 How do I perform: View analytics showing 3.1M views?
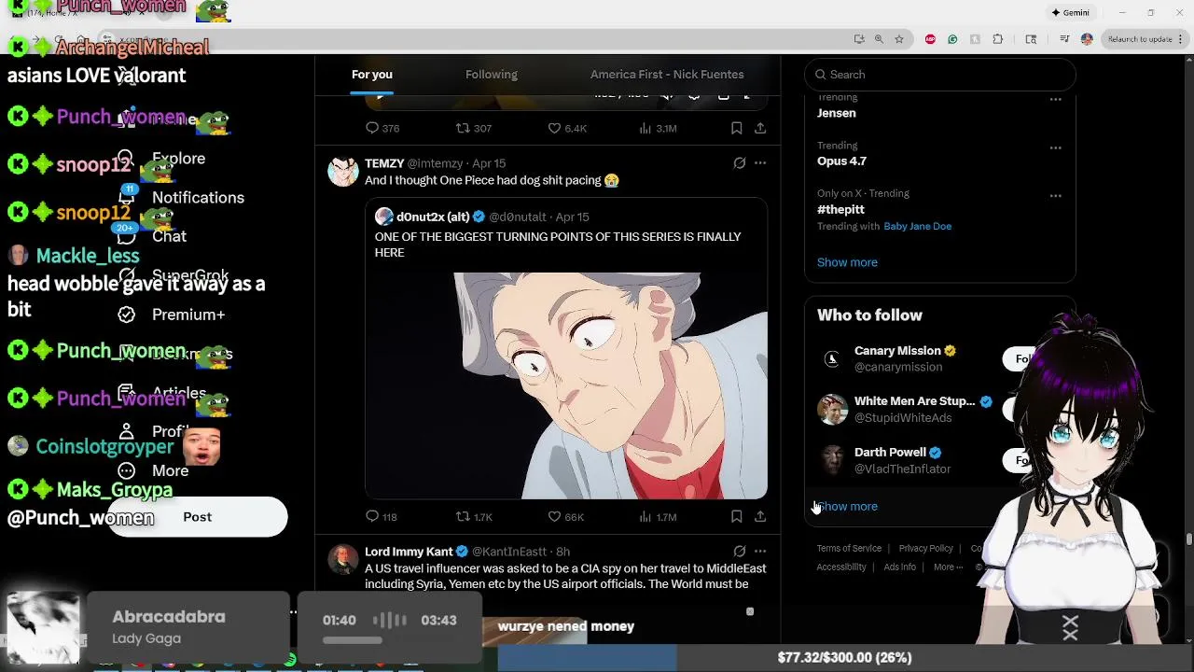pos(658,128)
